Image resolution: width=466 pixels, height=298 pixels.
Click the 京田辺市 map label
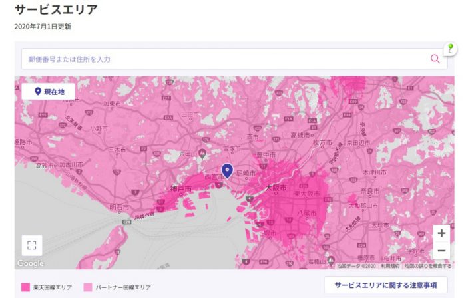click(x=358, y=143)
